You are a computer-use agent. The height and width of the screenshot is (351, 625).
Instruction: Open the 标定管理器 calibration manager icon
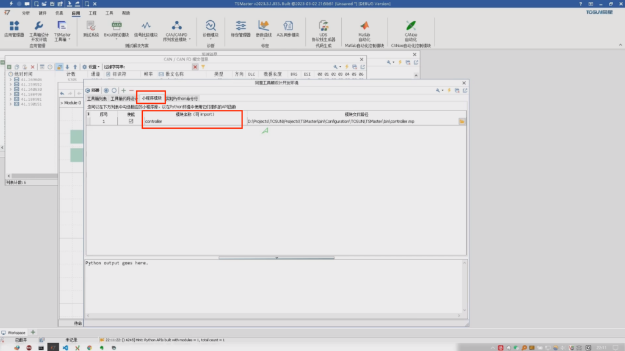[240, 28]
